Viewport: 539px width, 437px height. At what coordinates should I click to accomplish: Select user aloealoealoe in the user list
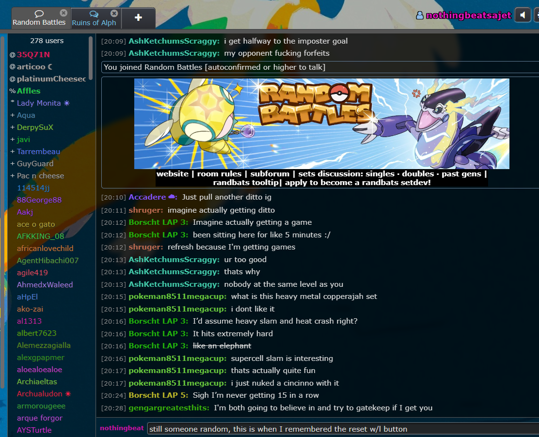tap(40, 369)
